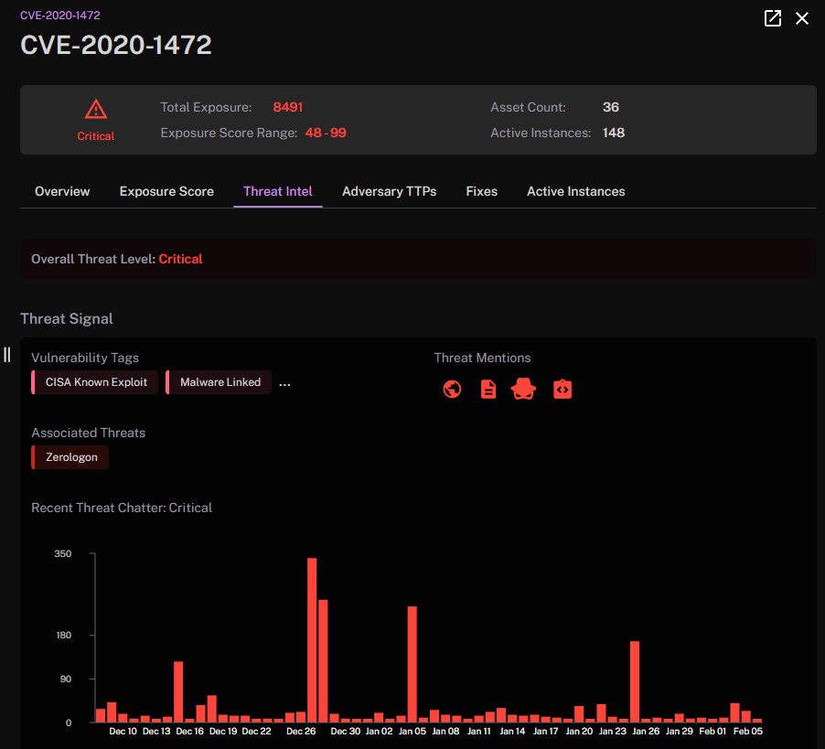The width and height of the screenshot is (825, 749).
Task: Open the Exposure Score tab
Action: point(166,191)
